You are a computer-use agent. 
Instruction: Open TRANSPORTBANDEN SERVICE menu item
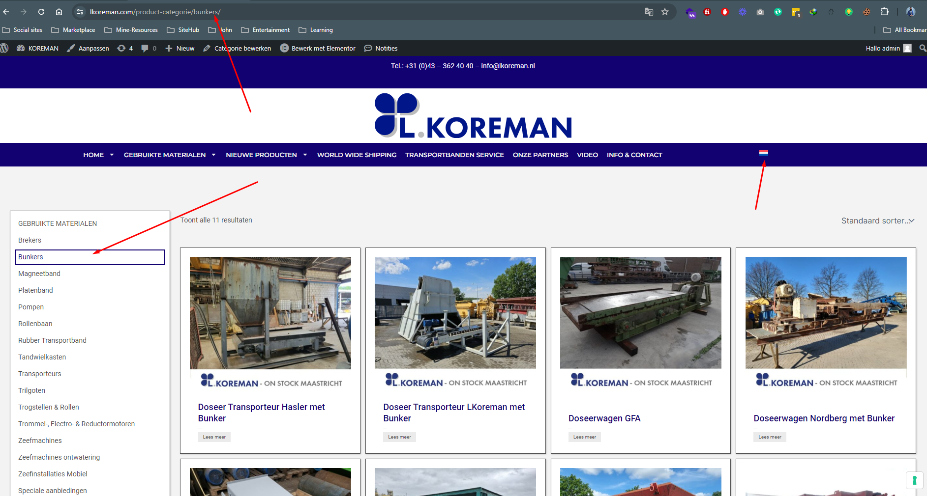pyautogui.click(x=454, y=155)
